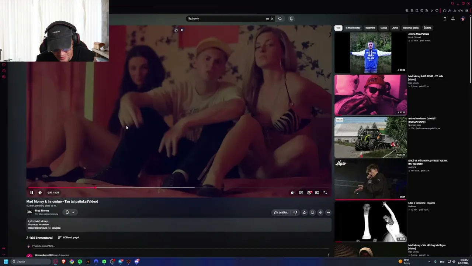Switch to theater mode
472x266 pixels.
pos(317,192)
